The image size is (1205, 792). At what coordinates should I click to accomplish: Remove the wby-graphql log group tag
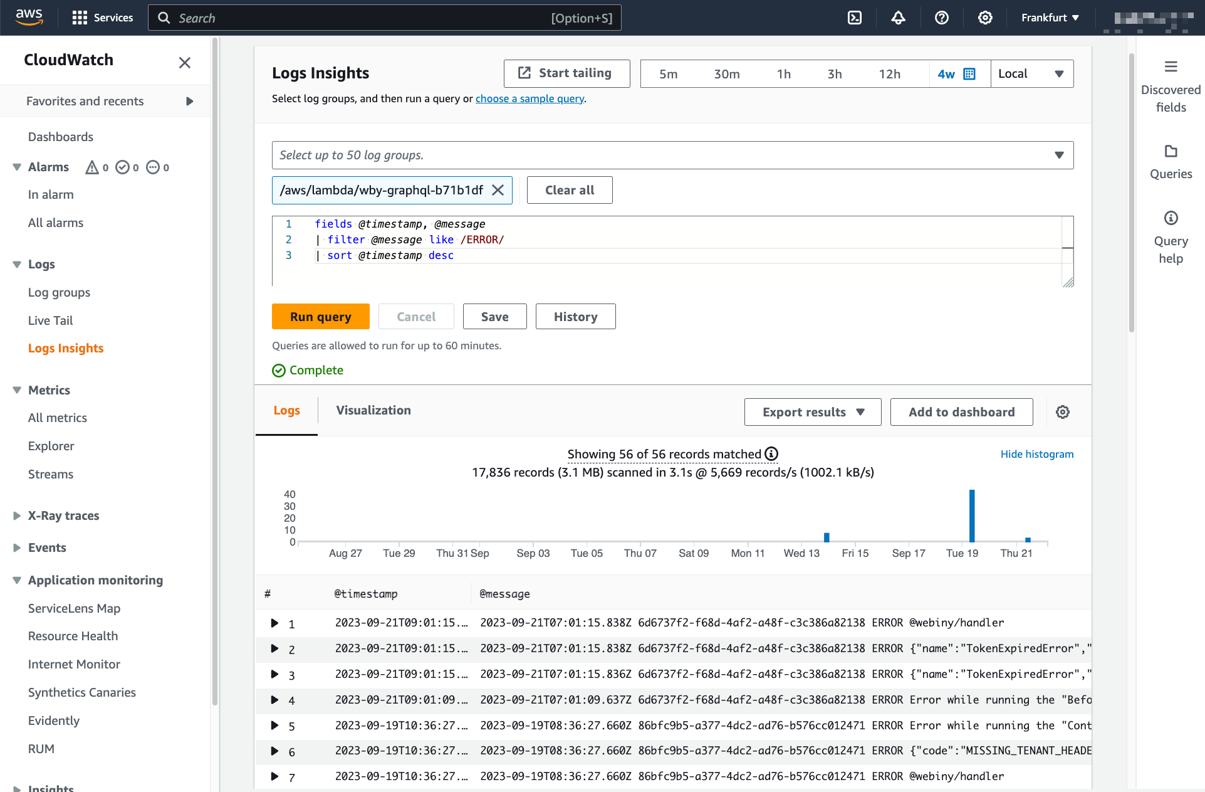tap(498, 190)
